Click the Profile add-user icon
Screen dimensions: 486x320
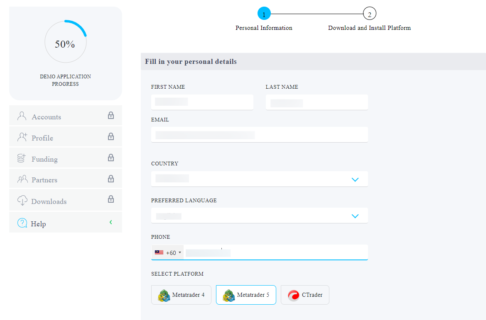pyautogui.click(x=22, y=137)
